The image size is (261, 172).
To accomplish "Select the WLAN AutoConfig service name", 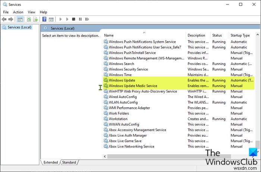I will click(x=123, y=102).
